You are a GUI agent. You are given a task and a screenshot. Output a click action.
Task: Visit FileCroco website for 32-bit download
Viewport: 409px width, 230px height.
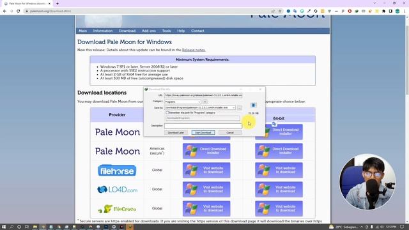coord(206,208)
